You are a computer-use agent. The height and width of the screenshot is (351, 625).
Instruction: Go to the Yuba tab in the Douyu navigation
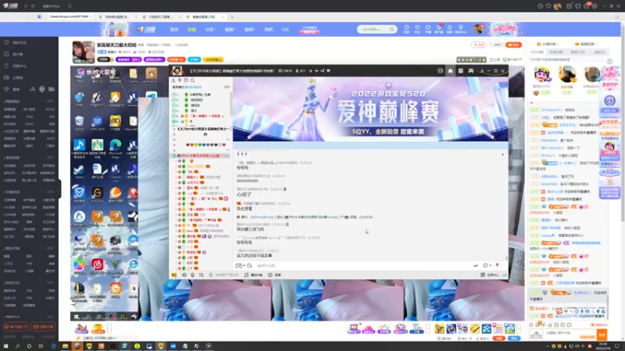pos(268,30)
